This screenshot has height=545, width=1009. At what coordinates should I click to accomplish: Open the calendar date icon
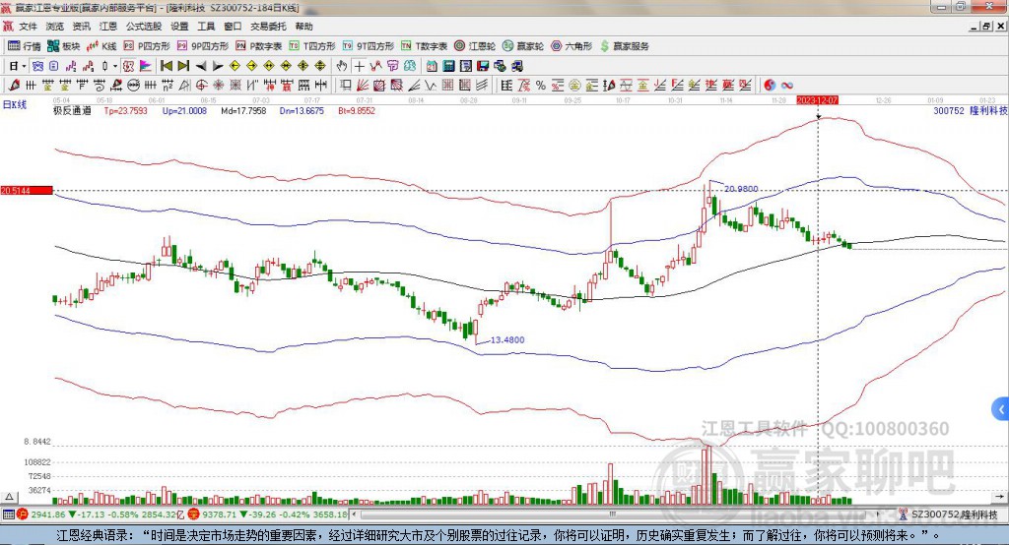click(x=432, y=66)
